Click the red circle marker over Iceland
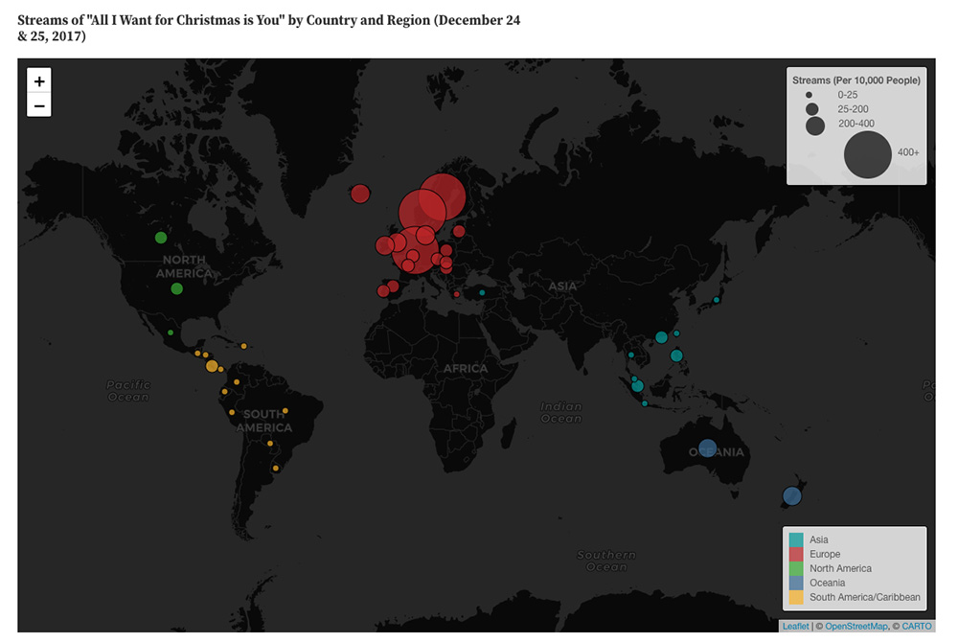958x642 pixels. (360, 194)
